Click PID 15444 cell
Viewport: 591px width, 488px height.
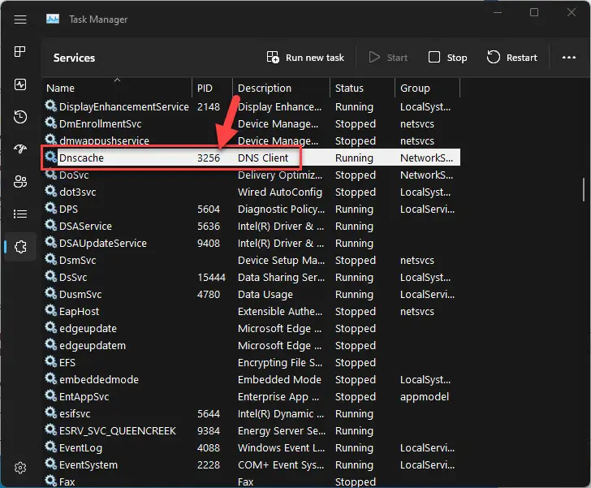211,277
